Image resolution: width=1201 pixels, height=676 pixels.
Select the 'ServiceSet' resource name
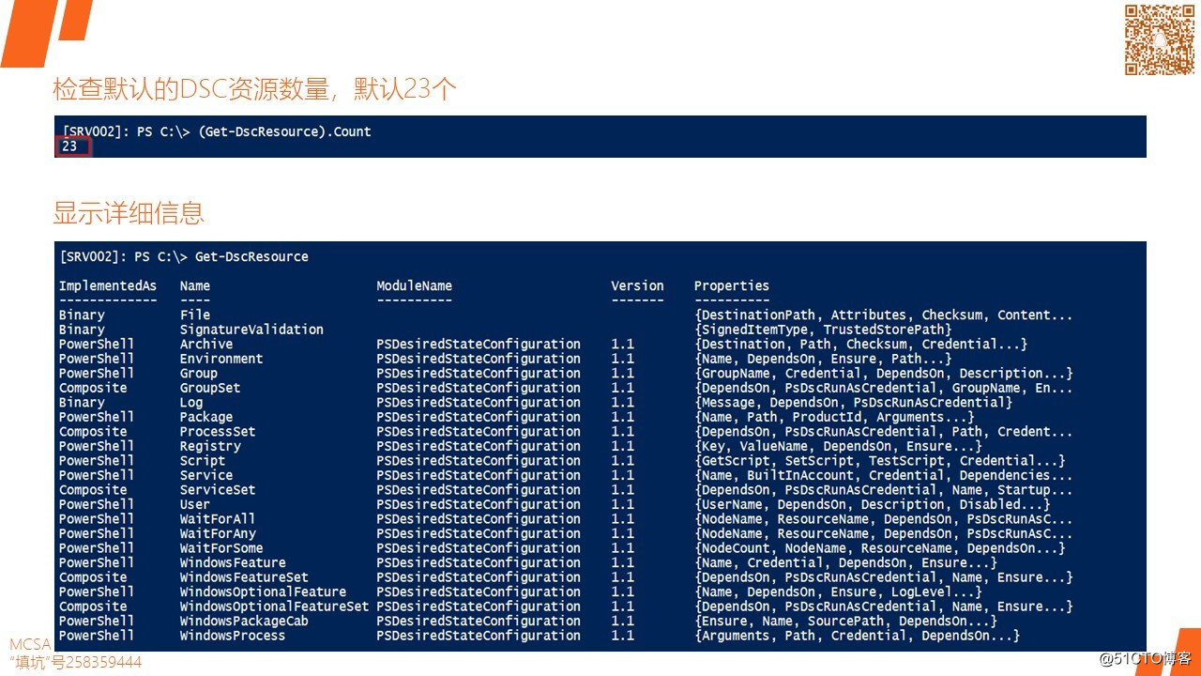[218, 490]
